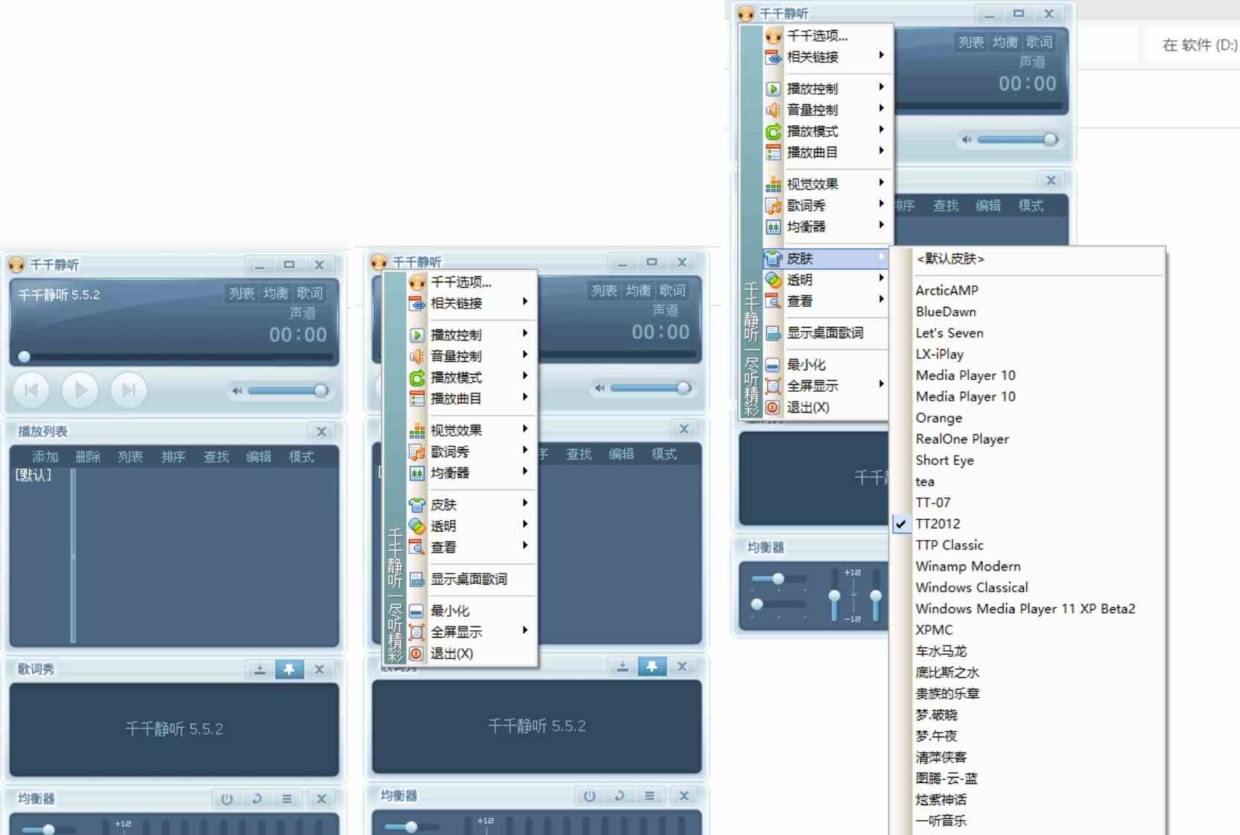The width and height of the screenshot is (1240, 835).
Task: Choose 显示桌面歌词 in middle player's menu
Action: [471, 579]
